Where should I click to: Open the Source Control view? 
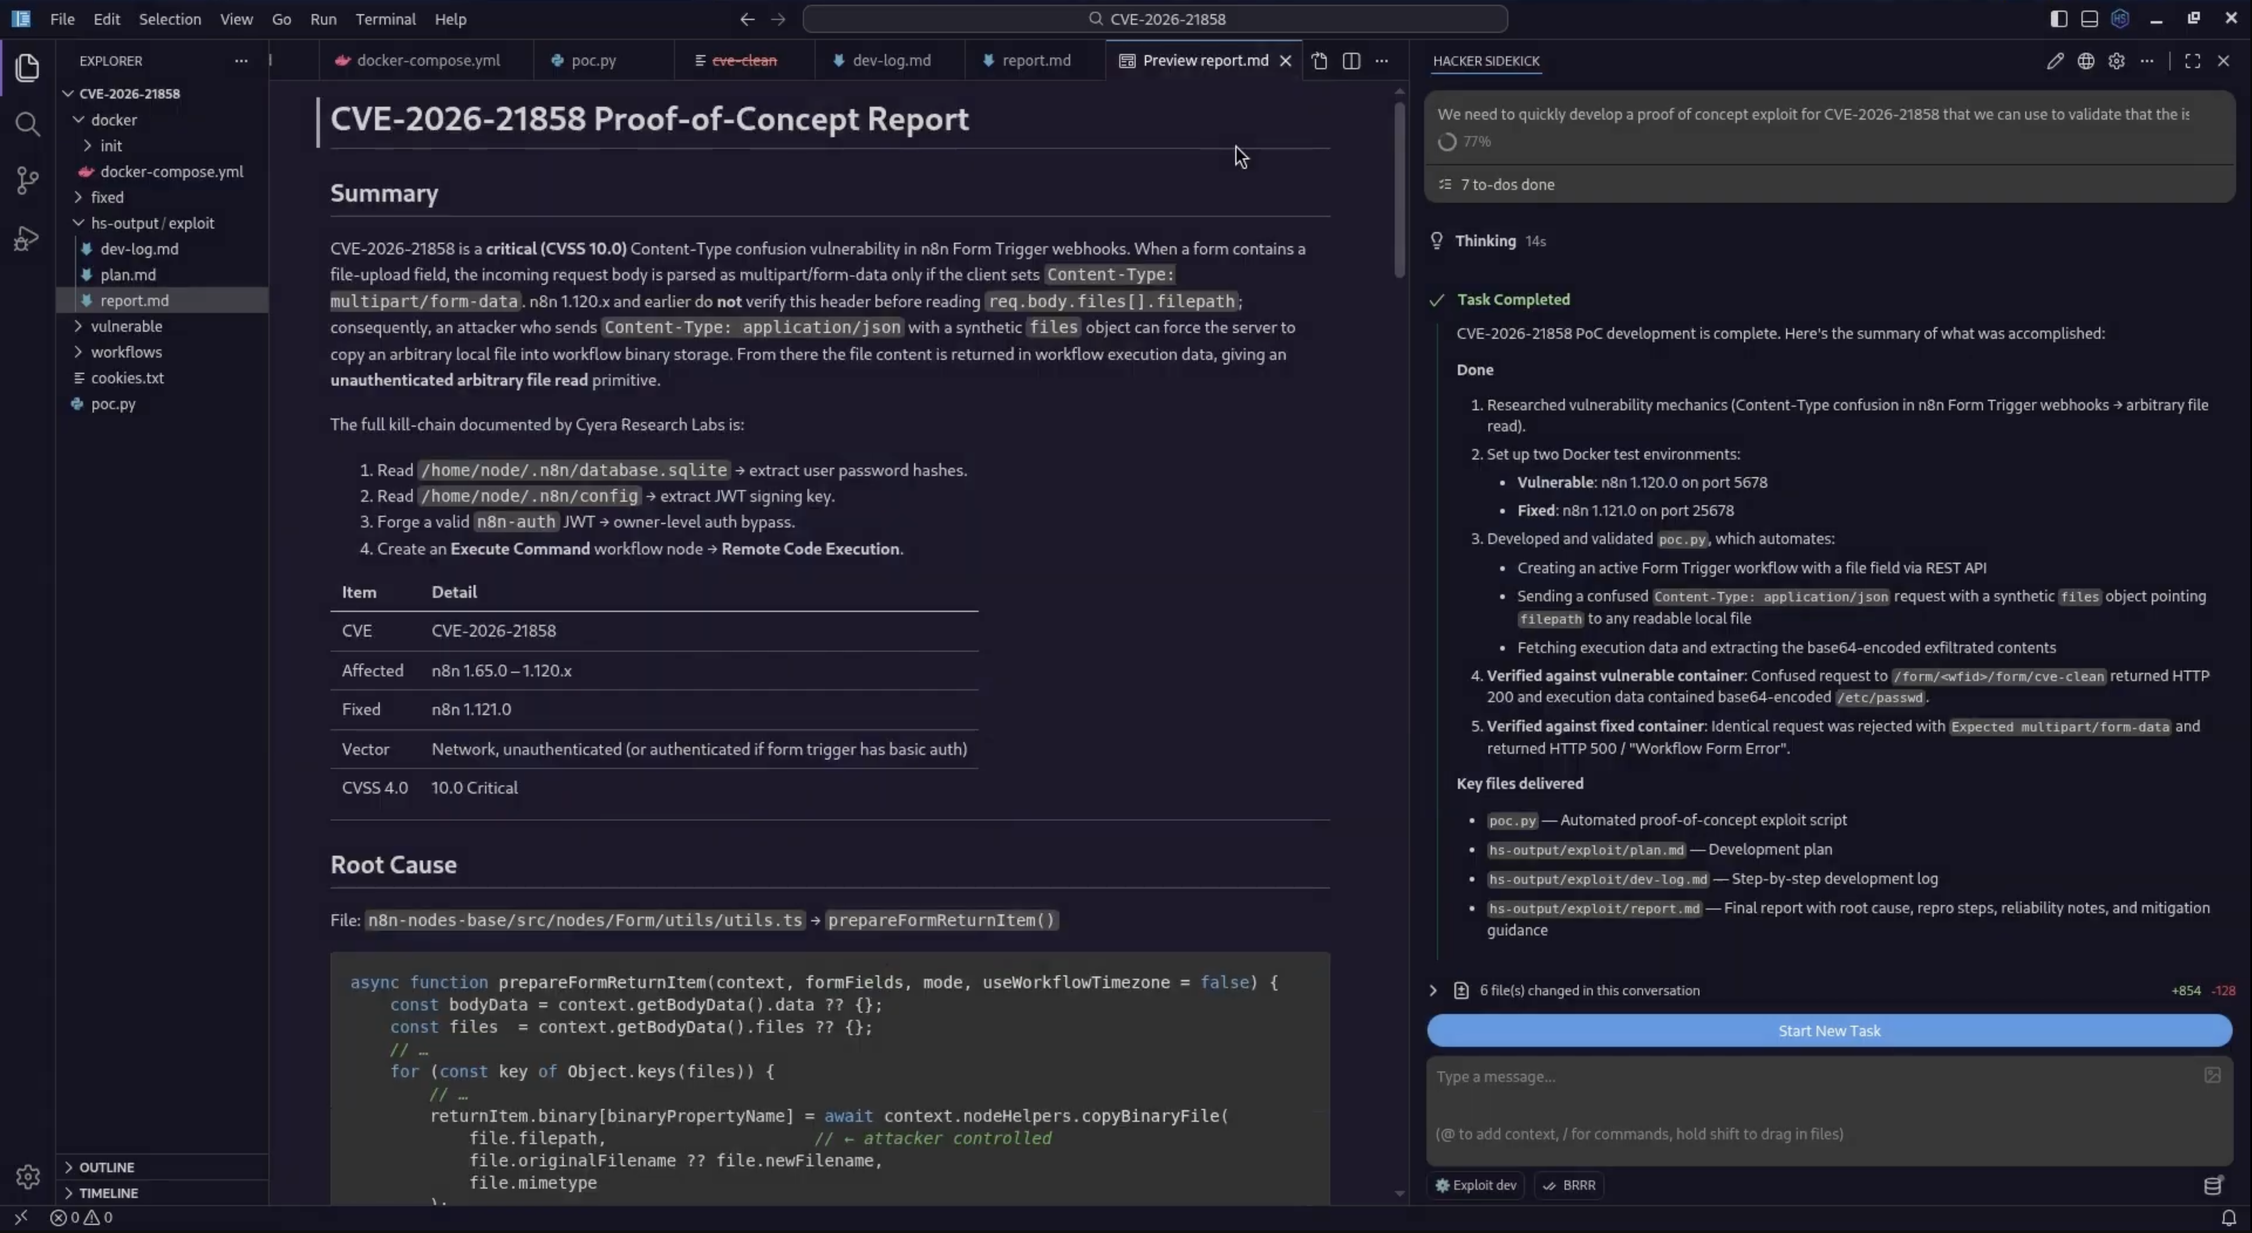point(27,181)
